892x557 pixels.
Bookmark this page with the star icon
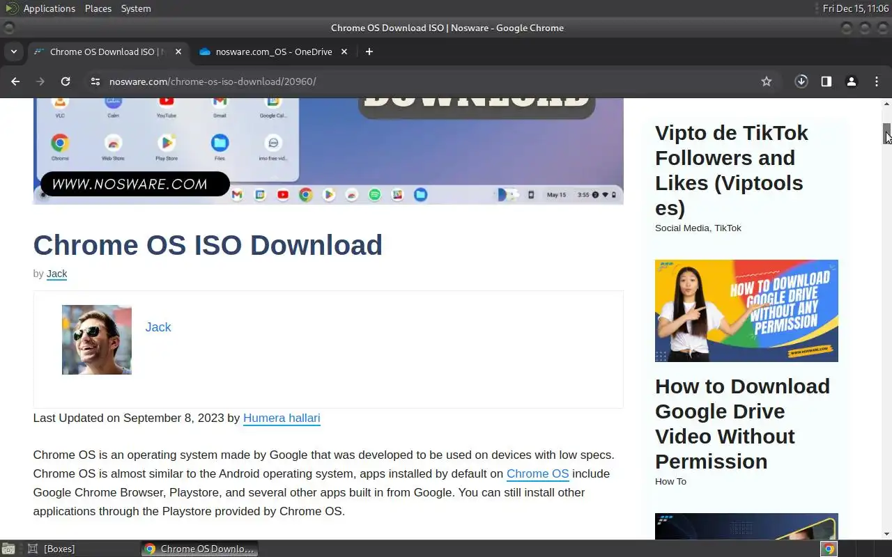pos(767,81)
